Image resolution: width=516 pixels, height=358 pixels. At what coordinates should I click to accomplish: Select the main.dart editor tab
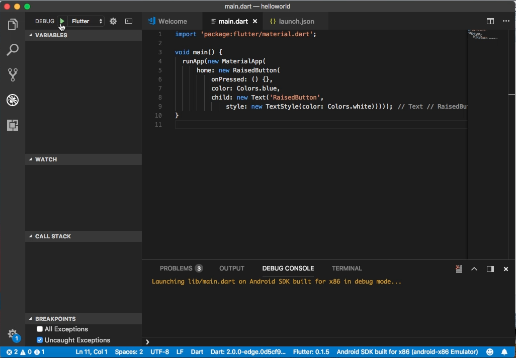pyautogui.click(x=233, y=21)
